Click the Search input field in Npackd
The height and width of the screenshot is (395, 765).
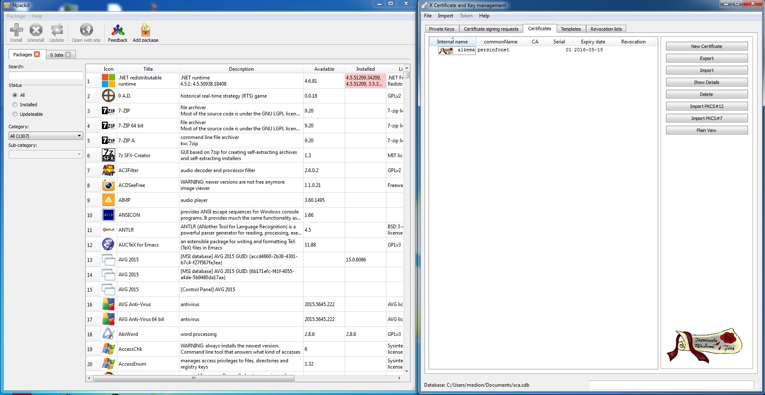(x=46, y=76)
